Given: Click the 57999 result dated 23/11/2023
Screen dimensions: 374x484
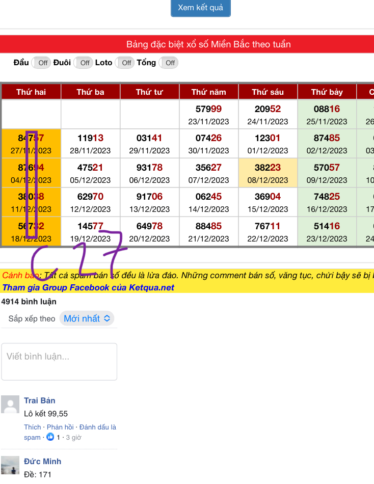Looking at the screenshot, I should [208, 115].
